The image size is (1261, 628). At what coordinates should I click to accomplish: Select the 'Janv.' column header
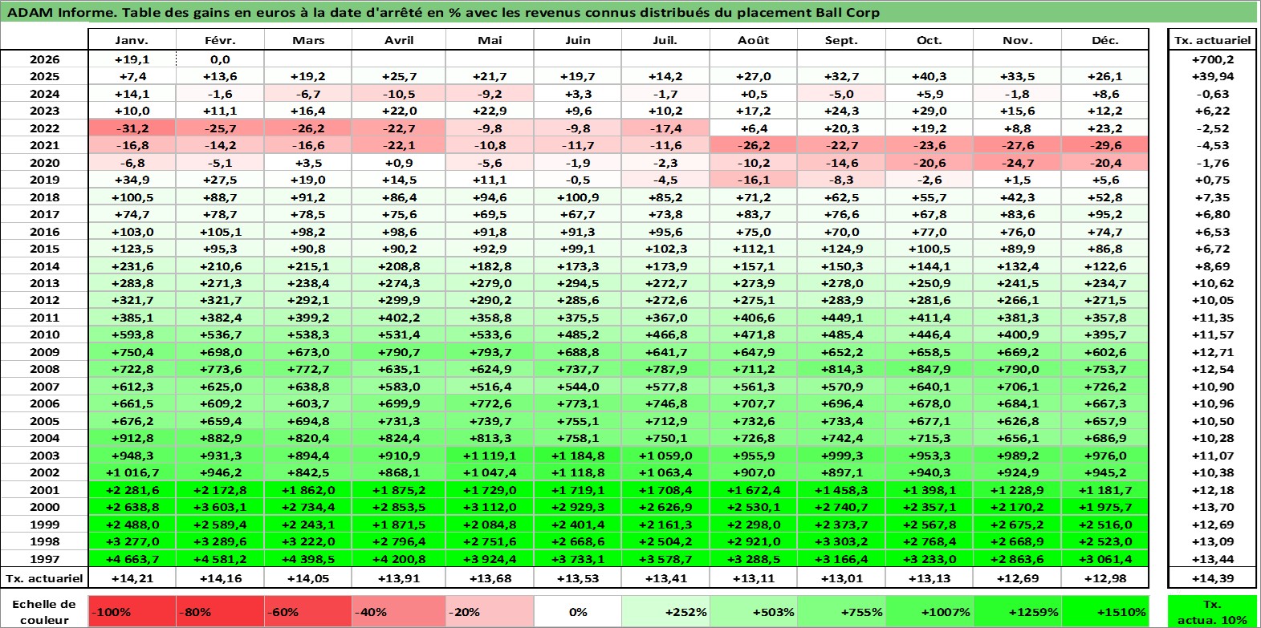[x=132, y=40]
